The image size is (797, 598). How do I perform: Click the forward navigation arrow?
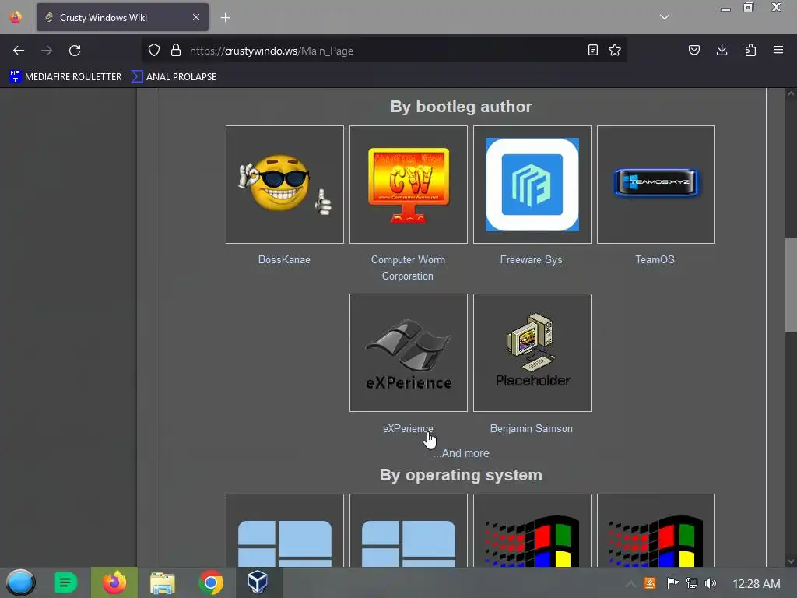pos(47,51)
